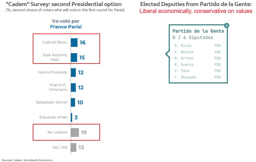Select deputy K. Medina in list
This screenshot has height=162, width=256.
(x=184, y=52)
